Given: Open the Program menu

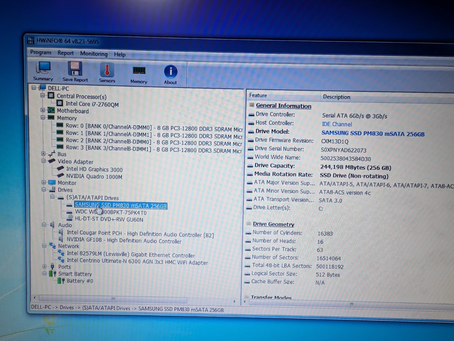Looking at the screenshot, I should pos(41,52).
